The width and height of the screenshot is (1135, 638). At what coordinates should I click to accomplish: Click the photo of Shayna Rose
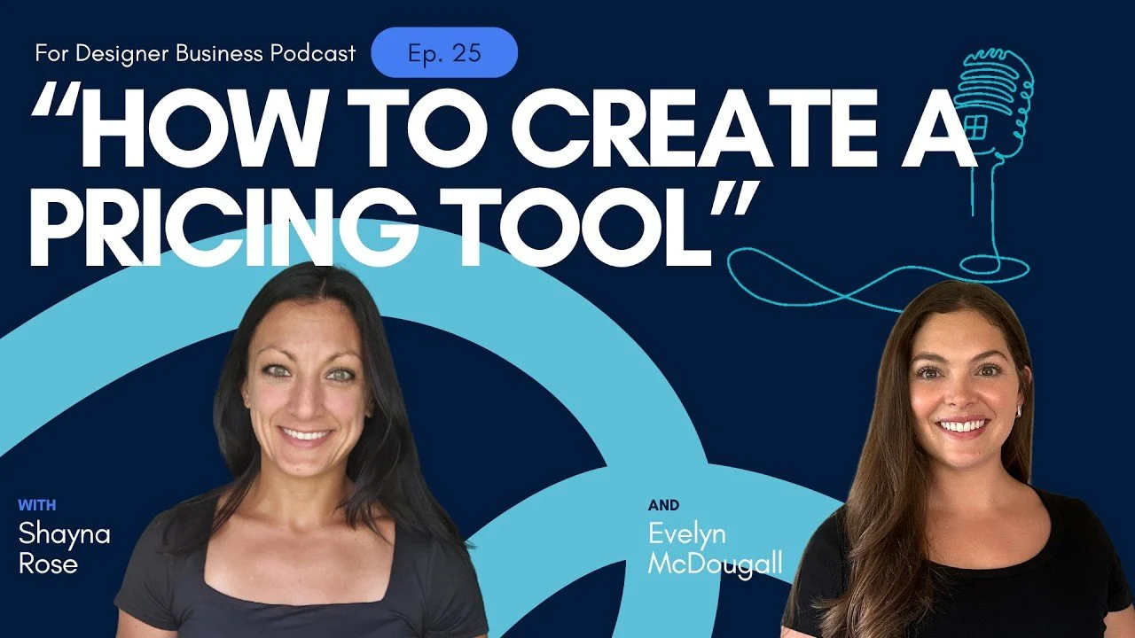coord(300,450)
